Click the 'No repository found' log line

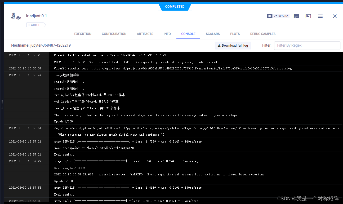click(x=135, y=62)
